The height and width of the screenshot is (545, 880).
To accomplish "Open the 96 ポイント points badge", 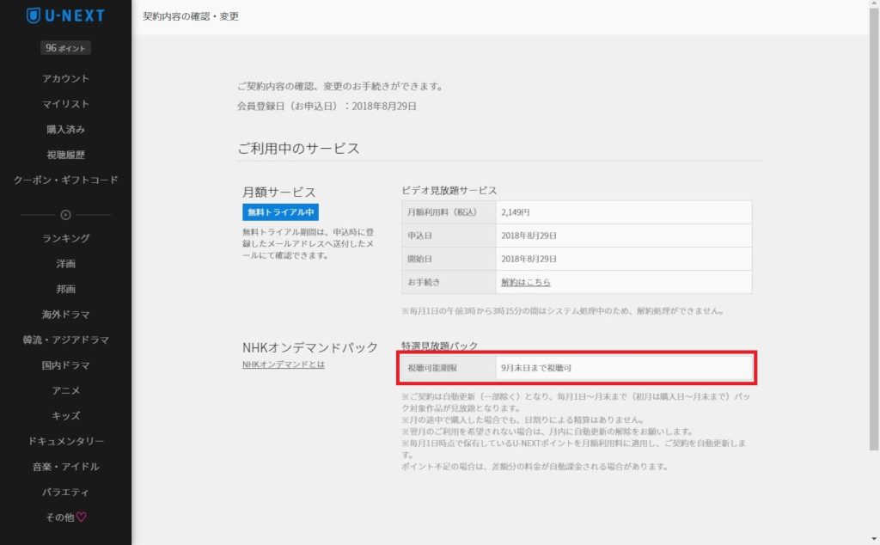I will click(x=65, y=48).
